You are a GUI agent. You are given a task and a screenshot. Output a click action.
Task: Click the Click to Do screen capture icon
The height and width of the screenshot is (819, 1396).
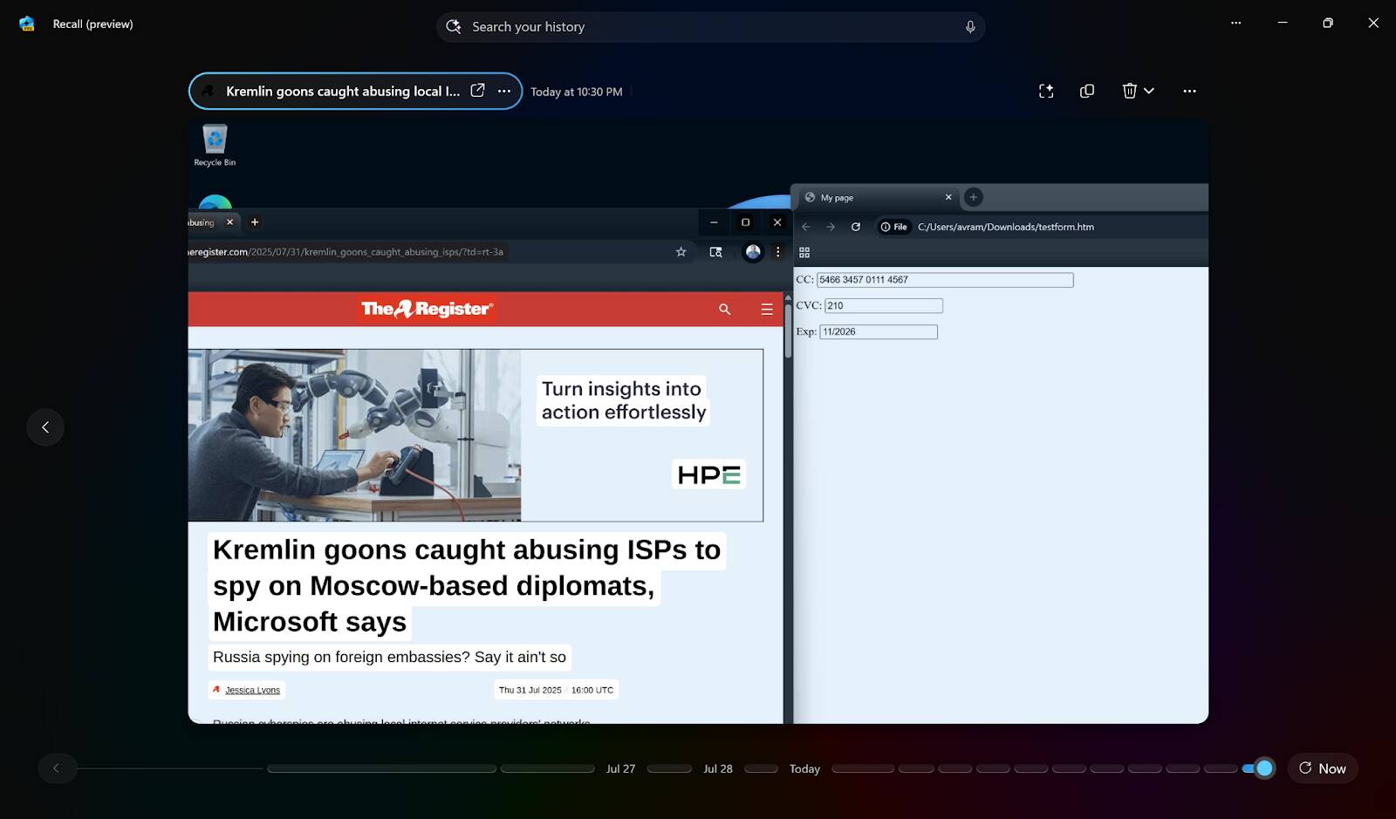(1046, 91)
